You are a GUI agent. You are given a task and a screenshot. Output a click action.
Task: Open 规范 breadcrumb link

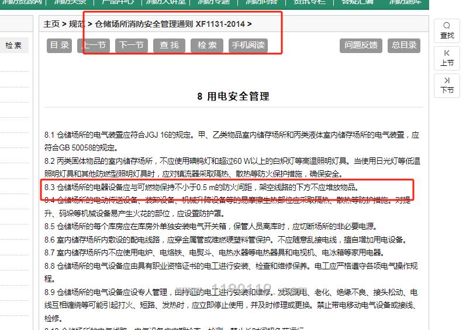pyautogui.click(x=77, y=24)
